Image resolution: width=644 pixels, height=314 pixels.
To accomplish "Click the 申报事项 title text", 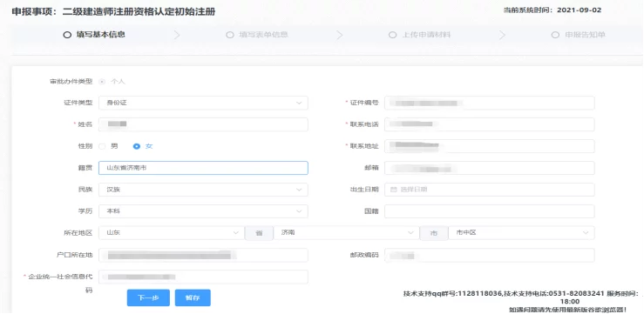I will [x=113, y=12].
